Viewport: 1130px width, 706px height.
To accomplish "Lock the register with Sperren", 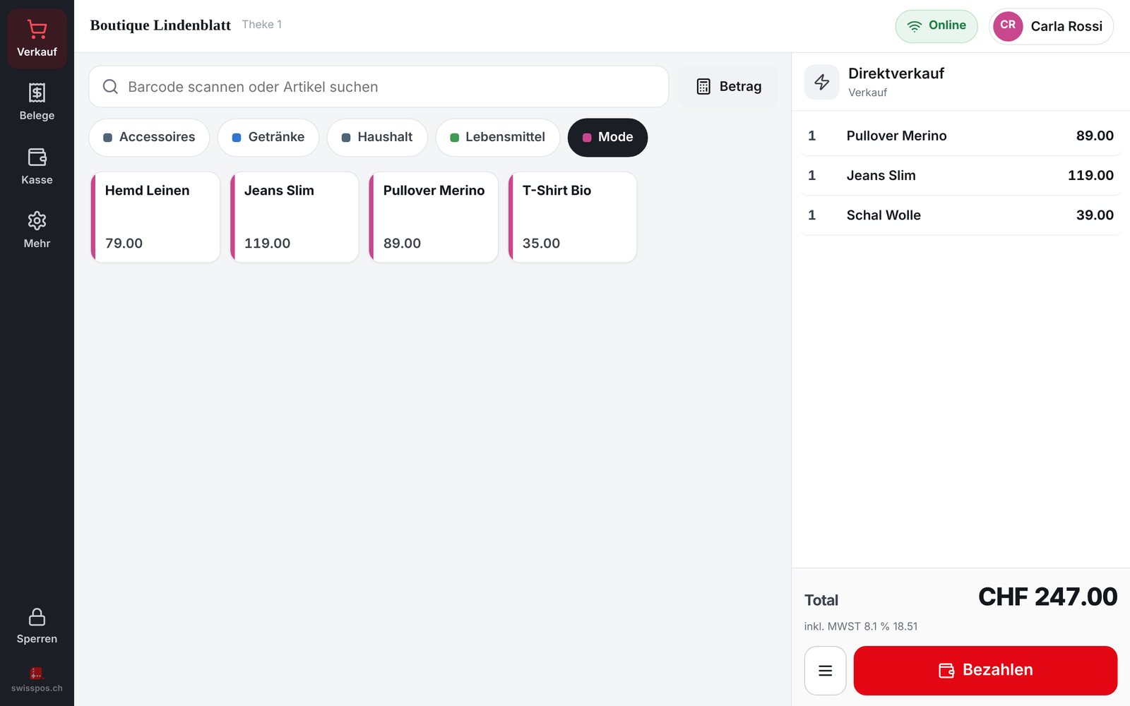I will pos(37,626).
